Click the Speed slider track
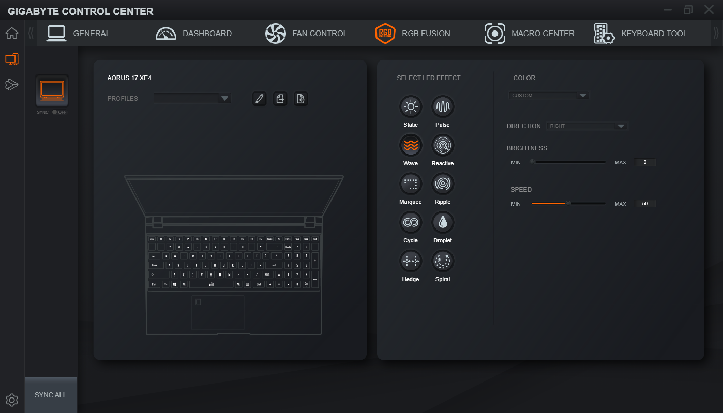Viewport: 723px width, 413px height. click(x=568, y=204)
